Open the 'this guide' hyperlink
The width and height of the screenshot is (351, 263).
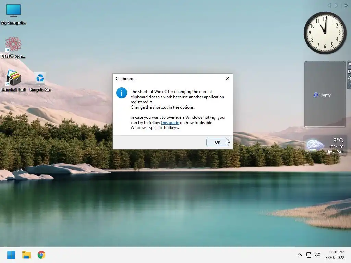[170, 123]
